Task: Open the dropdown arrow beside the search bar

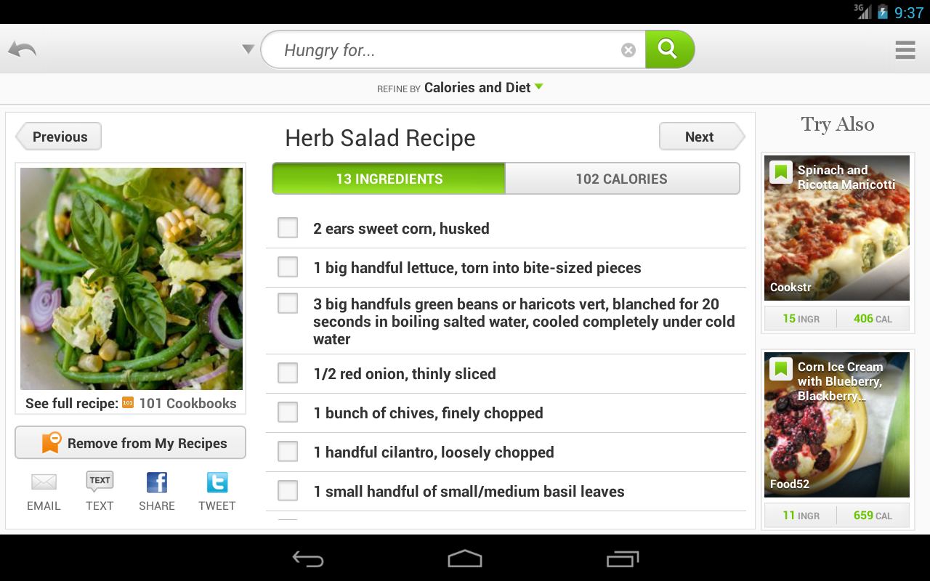Action: click(x=248, y=48)
